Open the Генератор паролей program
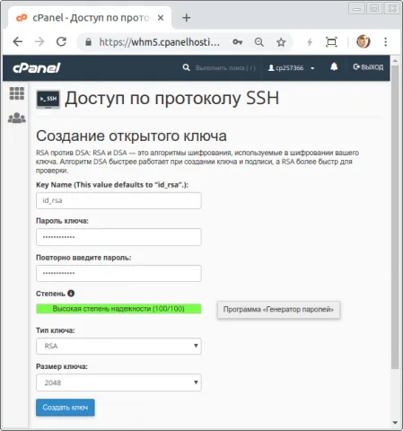403x431 pixels. 278,310
